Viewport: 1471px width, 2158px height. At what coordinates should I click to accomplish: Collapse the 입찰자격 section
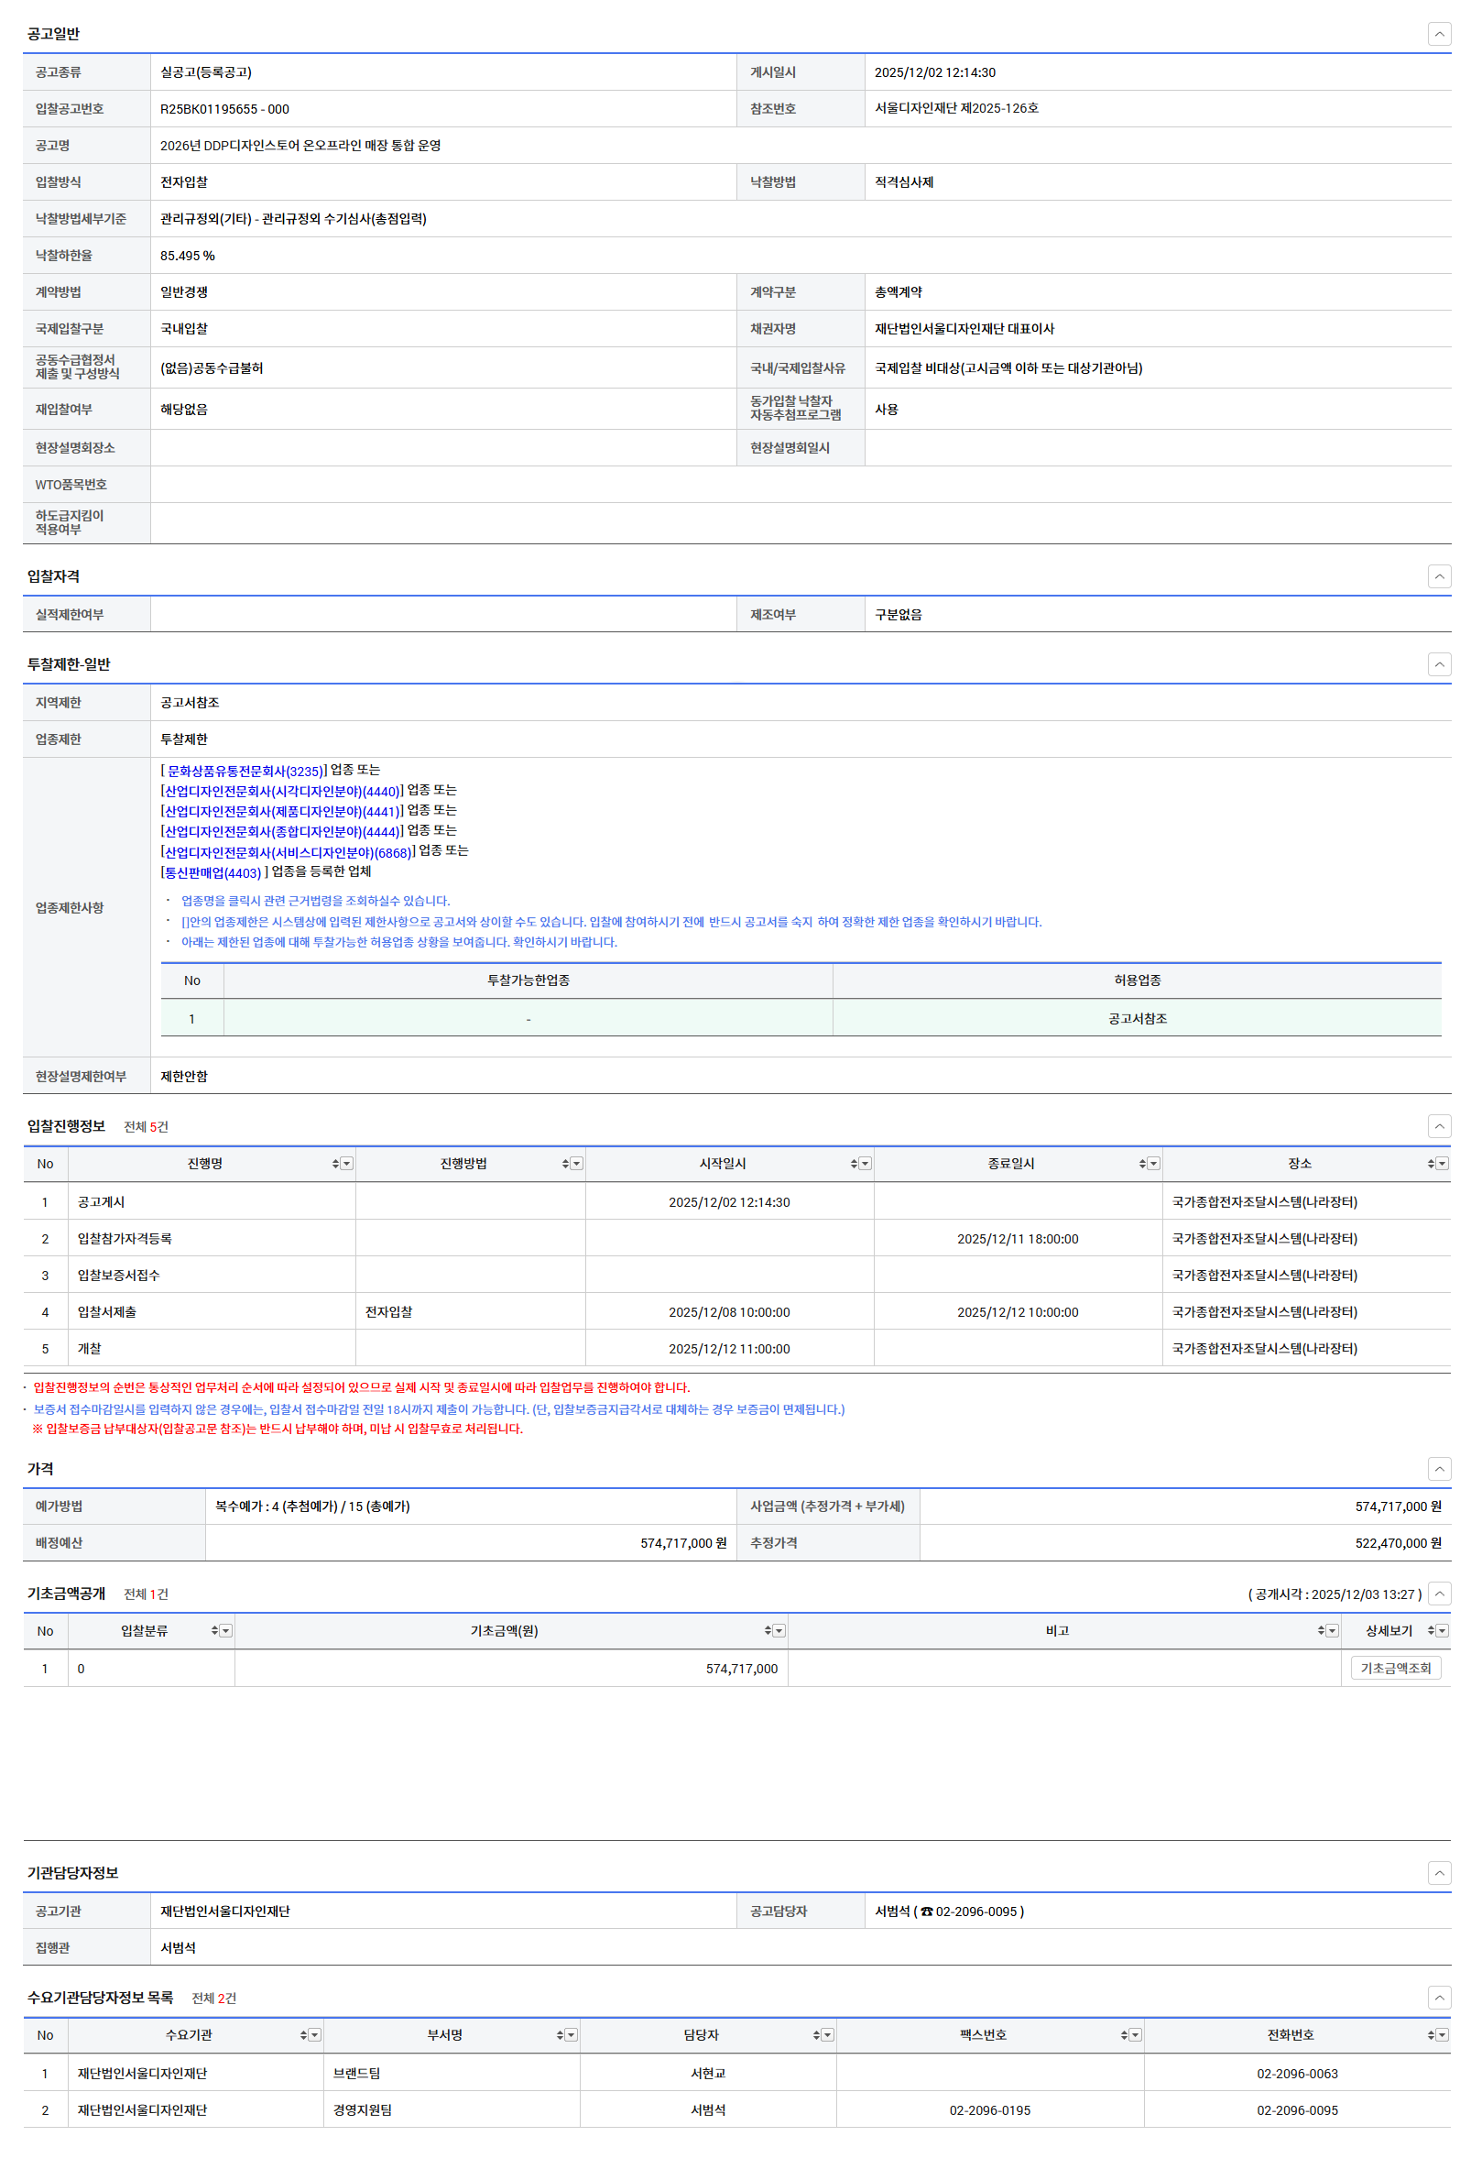coord(1439,576)
